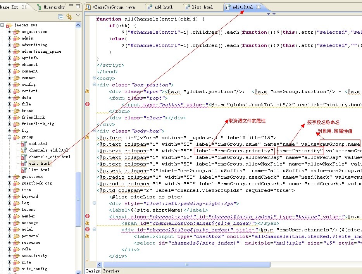Screen dimensions: 362x274
Task: Click the add.html file icon in tree
Action: click(x=24, y=144)
